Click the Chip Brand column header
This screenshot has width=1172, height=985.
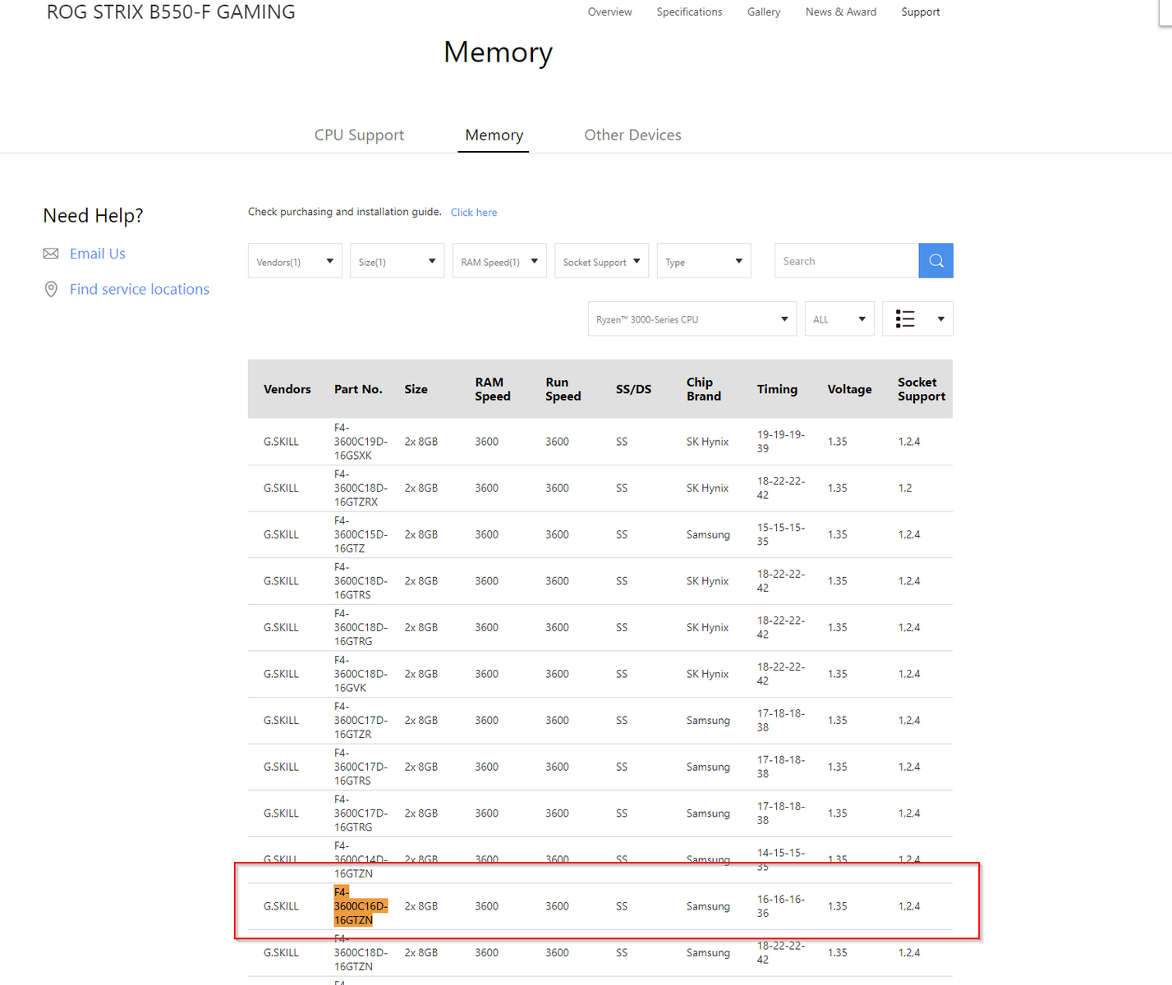[704, 389]
